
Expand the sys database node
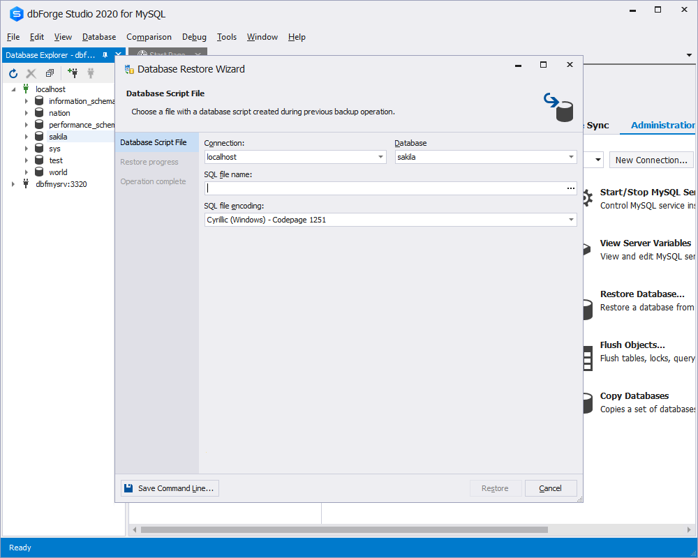27,149
